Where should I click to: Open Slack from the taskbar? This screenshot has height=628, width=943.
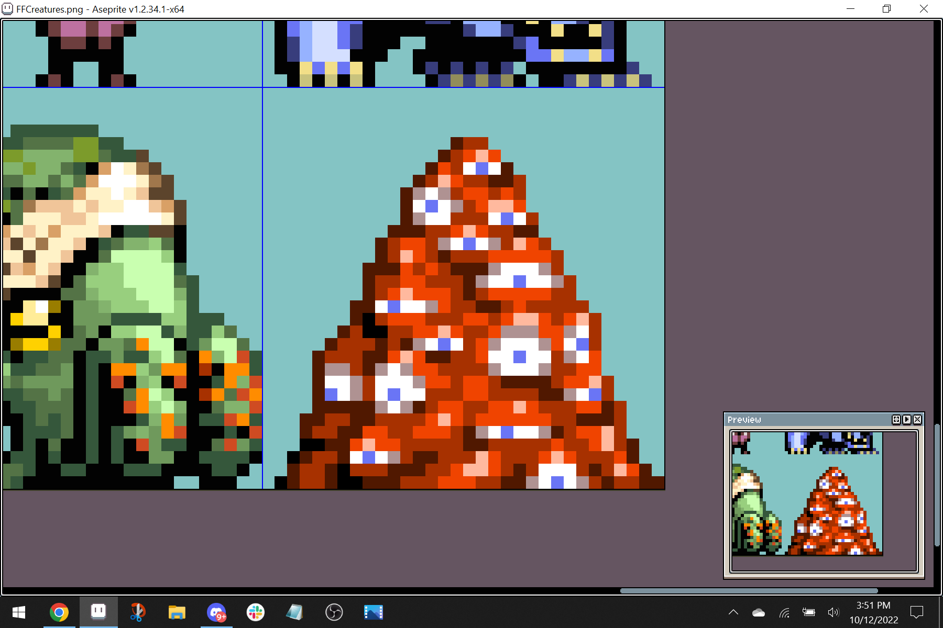point(256,612)
